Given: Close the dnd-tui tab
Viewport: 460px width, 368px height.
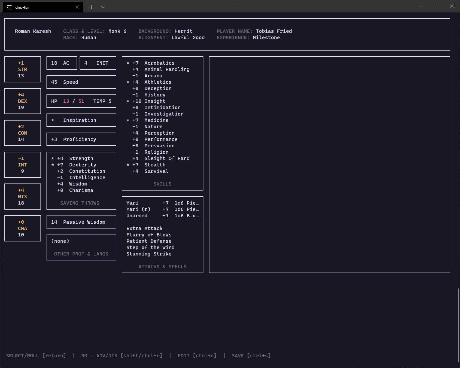Looking at the screenshot, I should coord(77,7).
